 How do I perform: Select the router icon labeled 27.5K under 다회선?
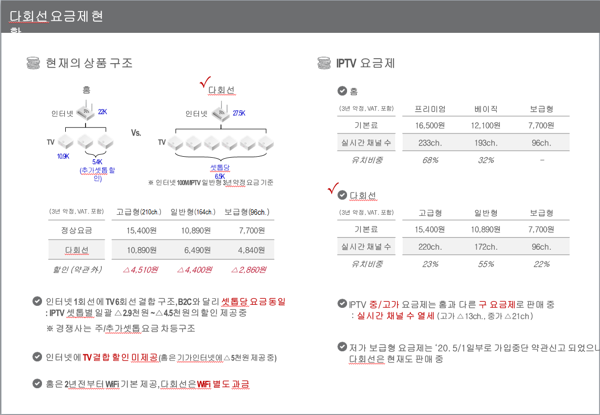[x=221, y=112]
